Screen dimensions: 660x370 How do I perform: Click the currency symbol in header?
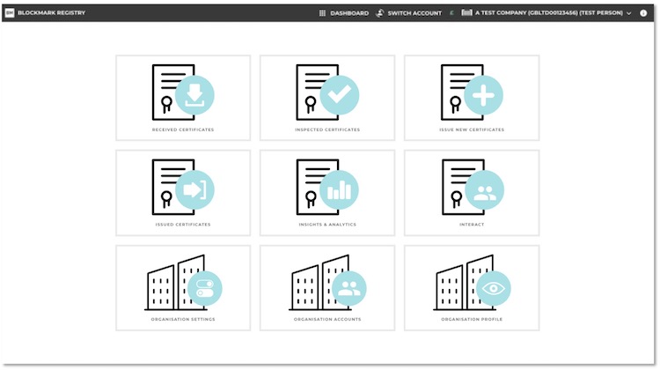451,13
